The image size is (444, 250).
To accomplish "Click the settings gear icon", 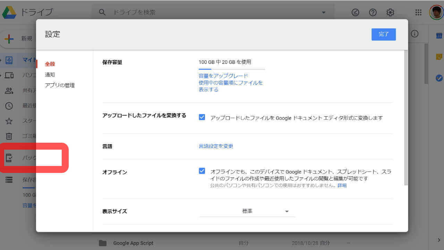I will click(390, 12).
